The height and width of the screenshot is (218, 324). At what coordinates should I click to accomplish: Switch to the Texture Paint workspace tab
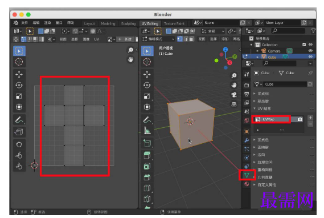[x=174, y=23]
